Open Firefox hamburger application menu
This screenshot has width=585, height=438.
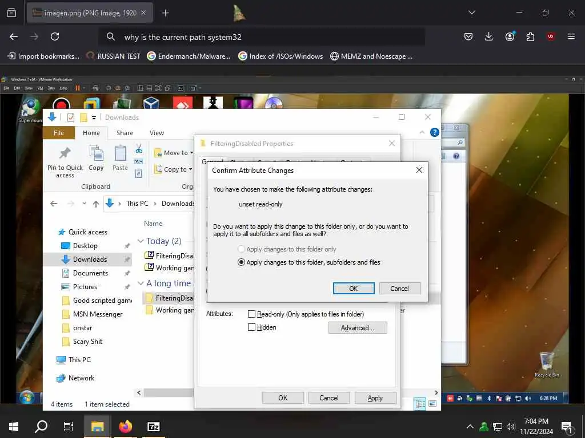click(571, 36)
